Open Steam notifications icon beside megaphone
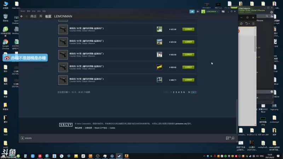Image resolution: width=283 pixels, height=159 pixels. (198, 12)
